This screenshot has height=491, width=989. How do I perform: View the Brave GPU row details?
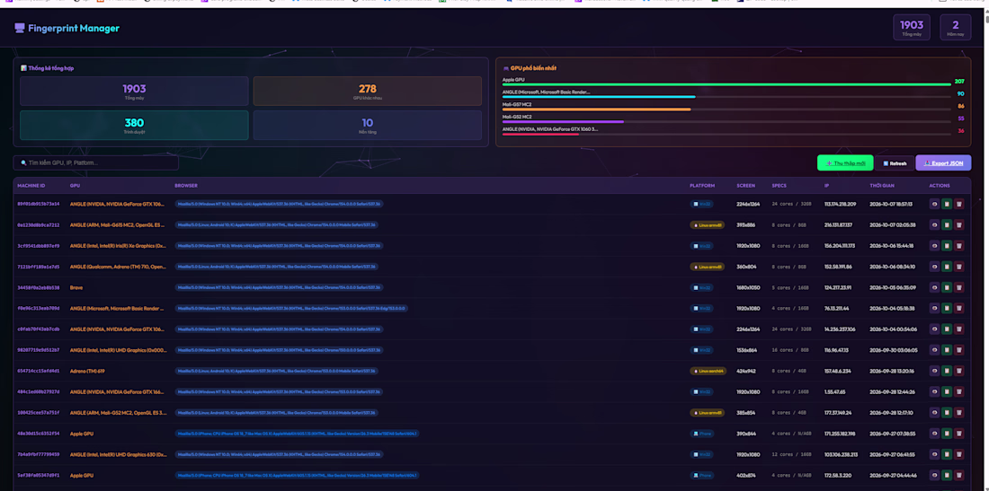point(934,287)
